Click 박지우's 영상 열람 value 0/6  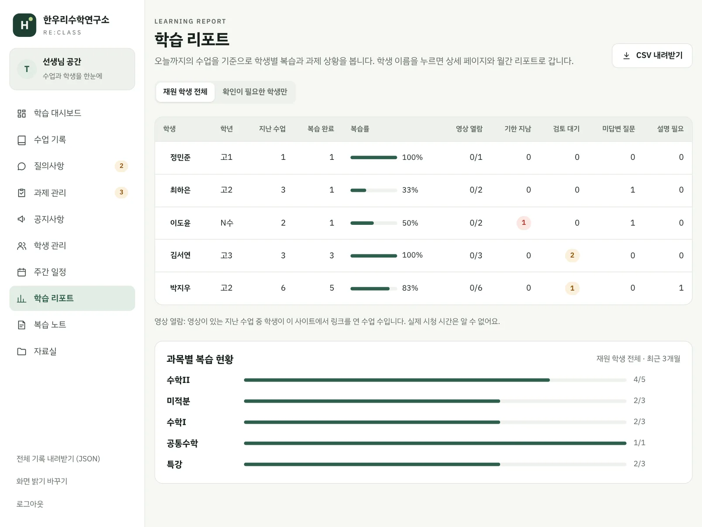(476, 288)
